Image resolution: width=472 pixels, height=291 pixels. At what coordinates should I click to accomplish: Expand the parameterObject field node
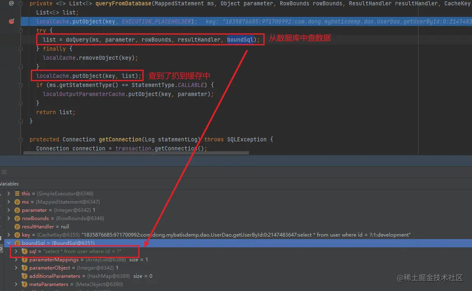pyautogui.click(x=16, y=268)
